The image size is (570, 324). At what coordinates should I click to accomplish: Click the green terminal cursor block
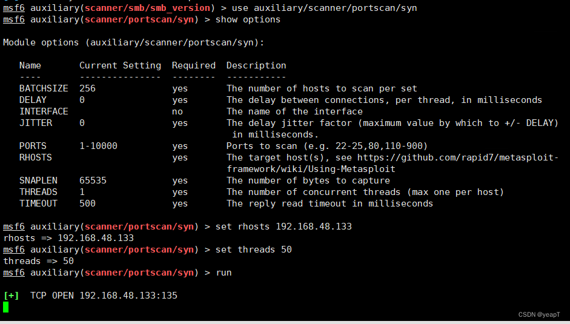pyautogui.click(x=6, y=307)
